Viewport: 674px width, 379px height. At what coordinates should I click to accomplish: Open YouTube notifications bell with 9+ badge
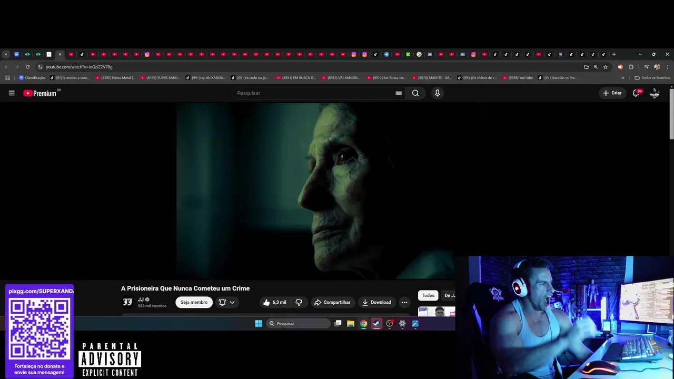[636, 93]
